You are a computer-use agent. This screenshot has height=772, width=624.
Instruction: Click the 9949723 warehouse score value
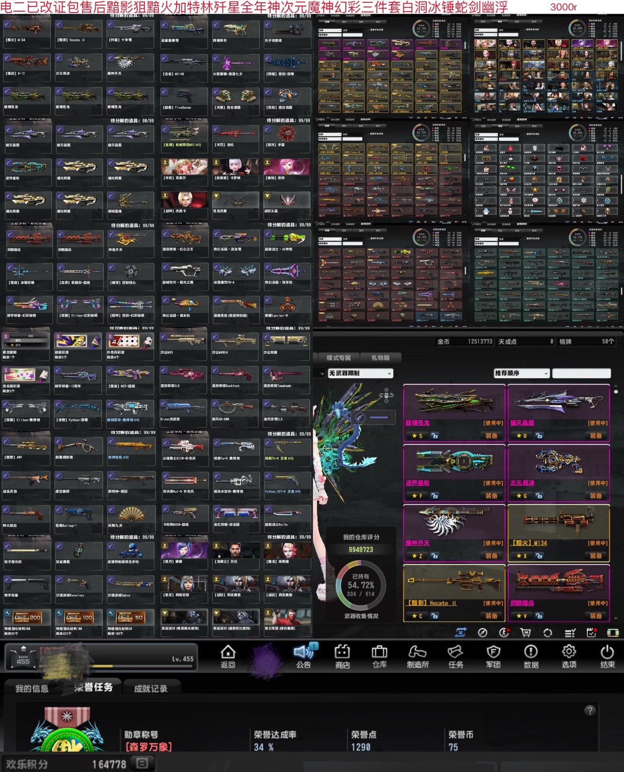tap(360, 550)
